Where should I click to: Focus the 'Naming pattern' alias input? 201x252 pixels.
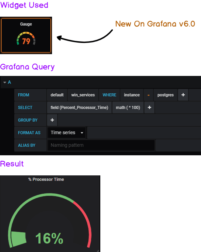pyautogui.click(x=101, y=145)
